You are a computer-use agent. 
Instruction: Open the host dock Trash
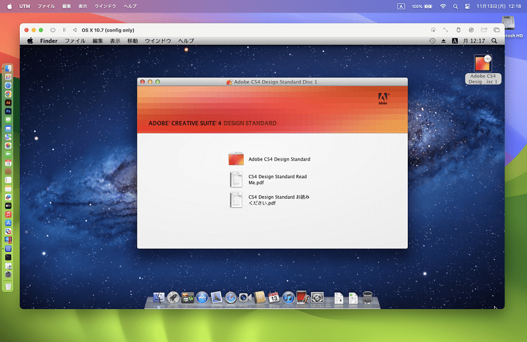click(8, 286)
